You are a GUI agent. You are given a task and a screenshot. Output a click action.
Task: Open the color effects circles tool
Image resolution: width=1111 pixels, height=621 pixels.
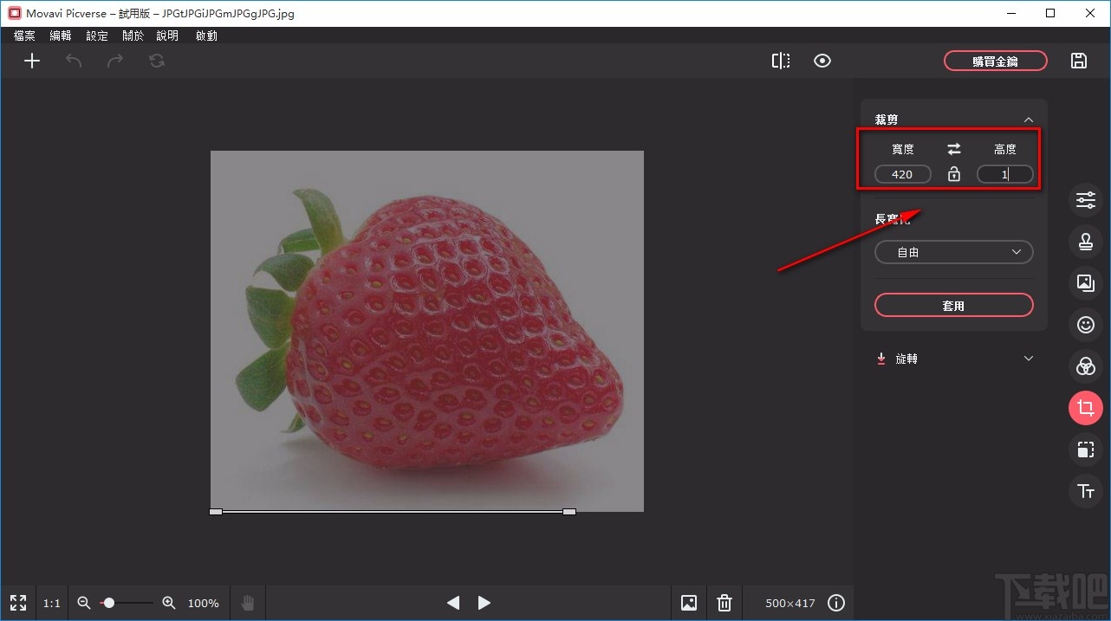tap(1085, 366)
